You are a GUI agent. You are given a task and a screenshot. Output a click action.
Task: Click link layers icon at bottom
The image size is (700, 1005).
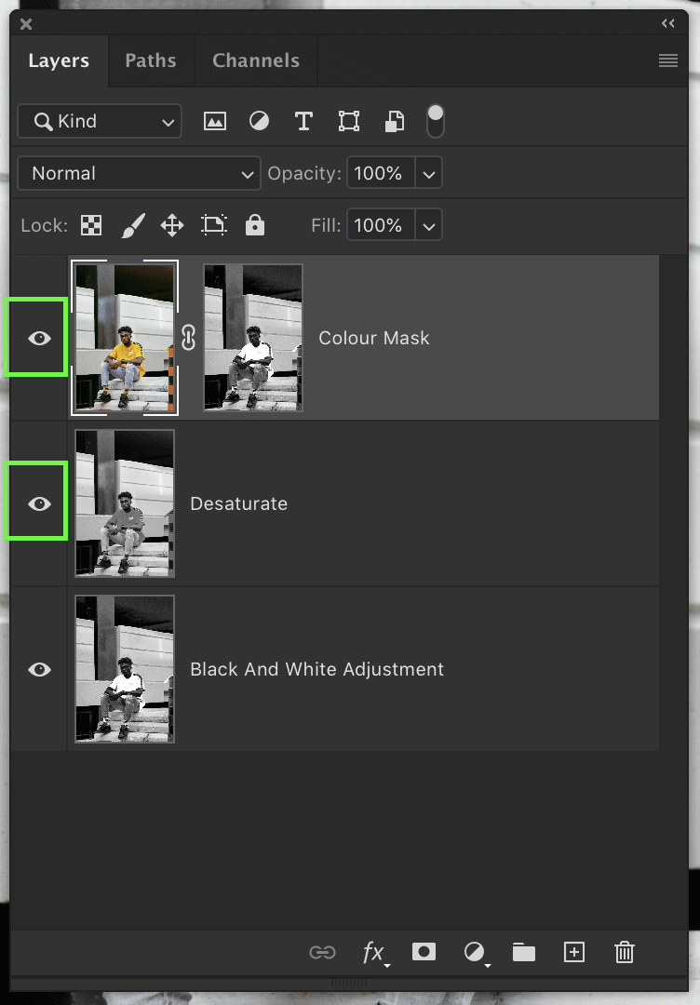(x=322, y=953)
